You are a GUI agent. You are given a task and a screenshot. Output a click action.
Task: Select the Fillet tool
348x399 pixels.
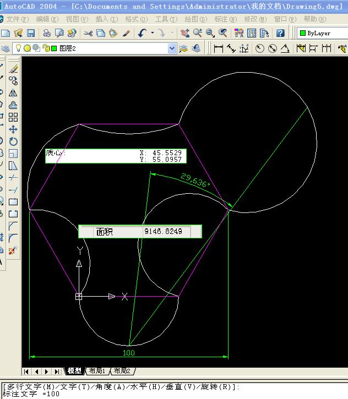coord(13,238)
